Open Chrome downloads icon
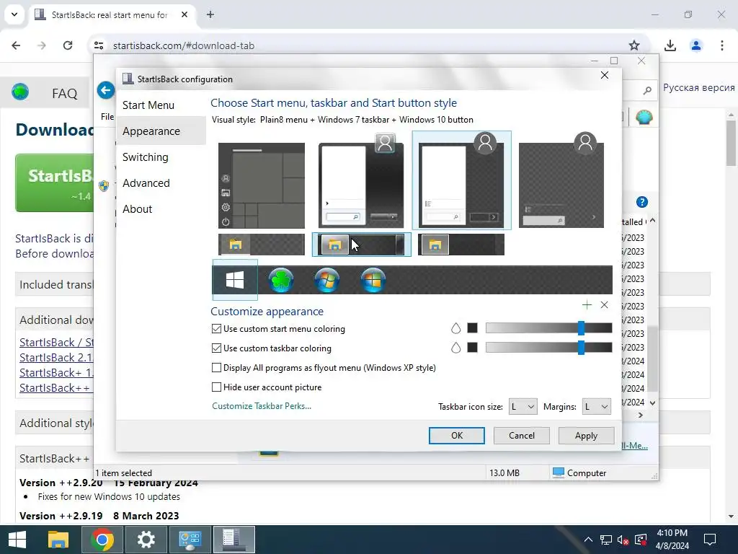 (670, 45)
